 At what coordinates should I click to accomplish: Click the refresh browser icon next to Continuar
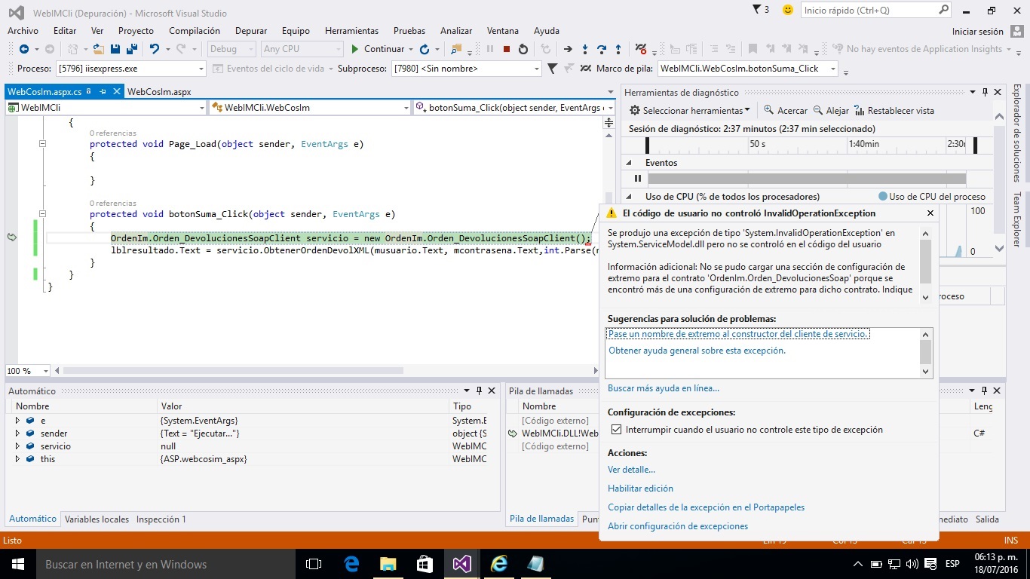425,49
